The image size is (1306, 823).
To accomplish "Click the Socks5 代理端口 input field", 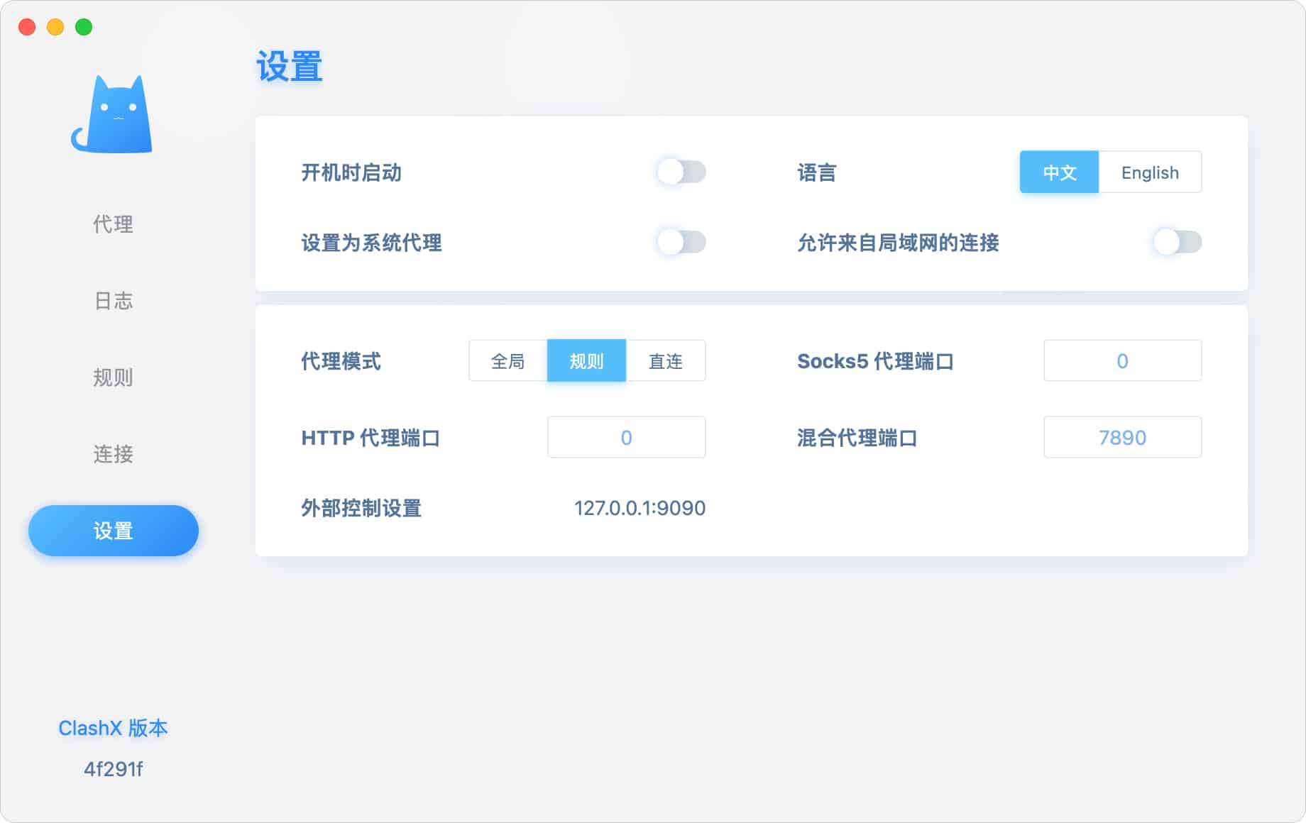I will pos(1122,360).
